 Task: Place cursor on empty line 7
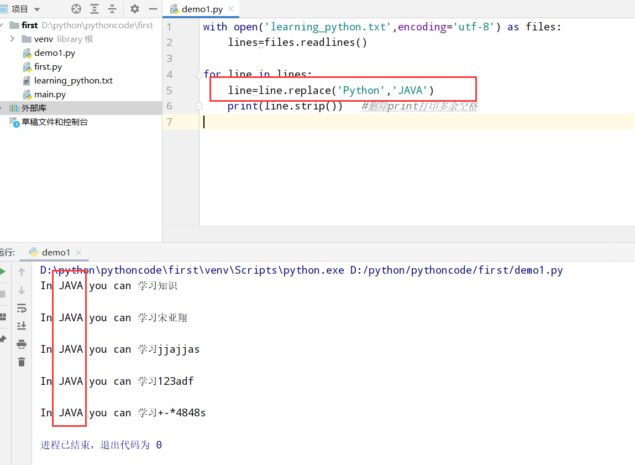417,122
